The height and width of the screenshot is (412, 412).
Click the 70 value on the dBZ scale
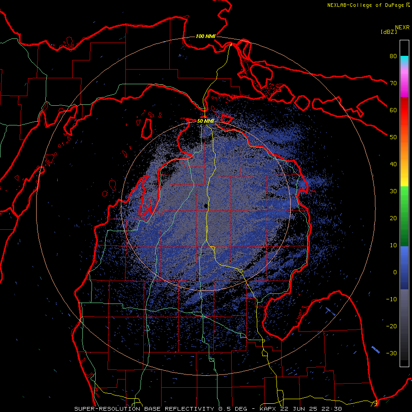point(393,83)
